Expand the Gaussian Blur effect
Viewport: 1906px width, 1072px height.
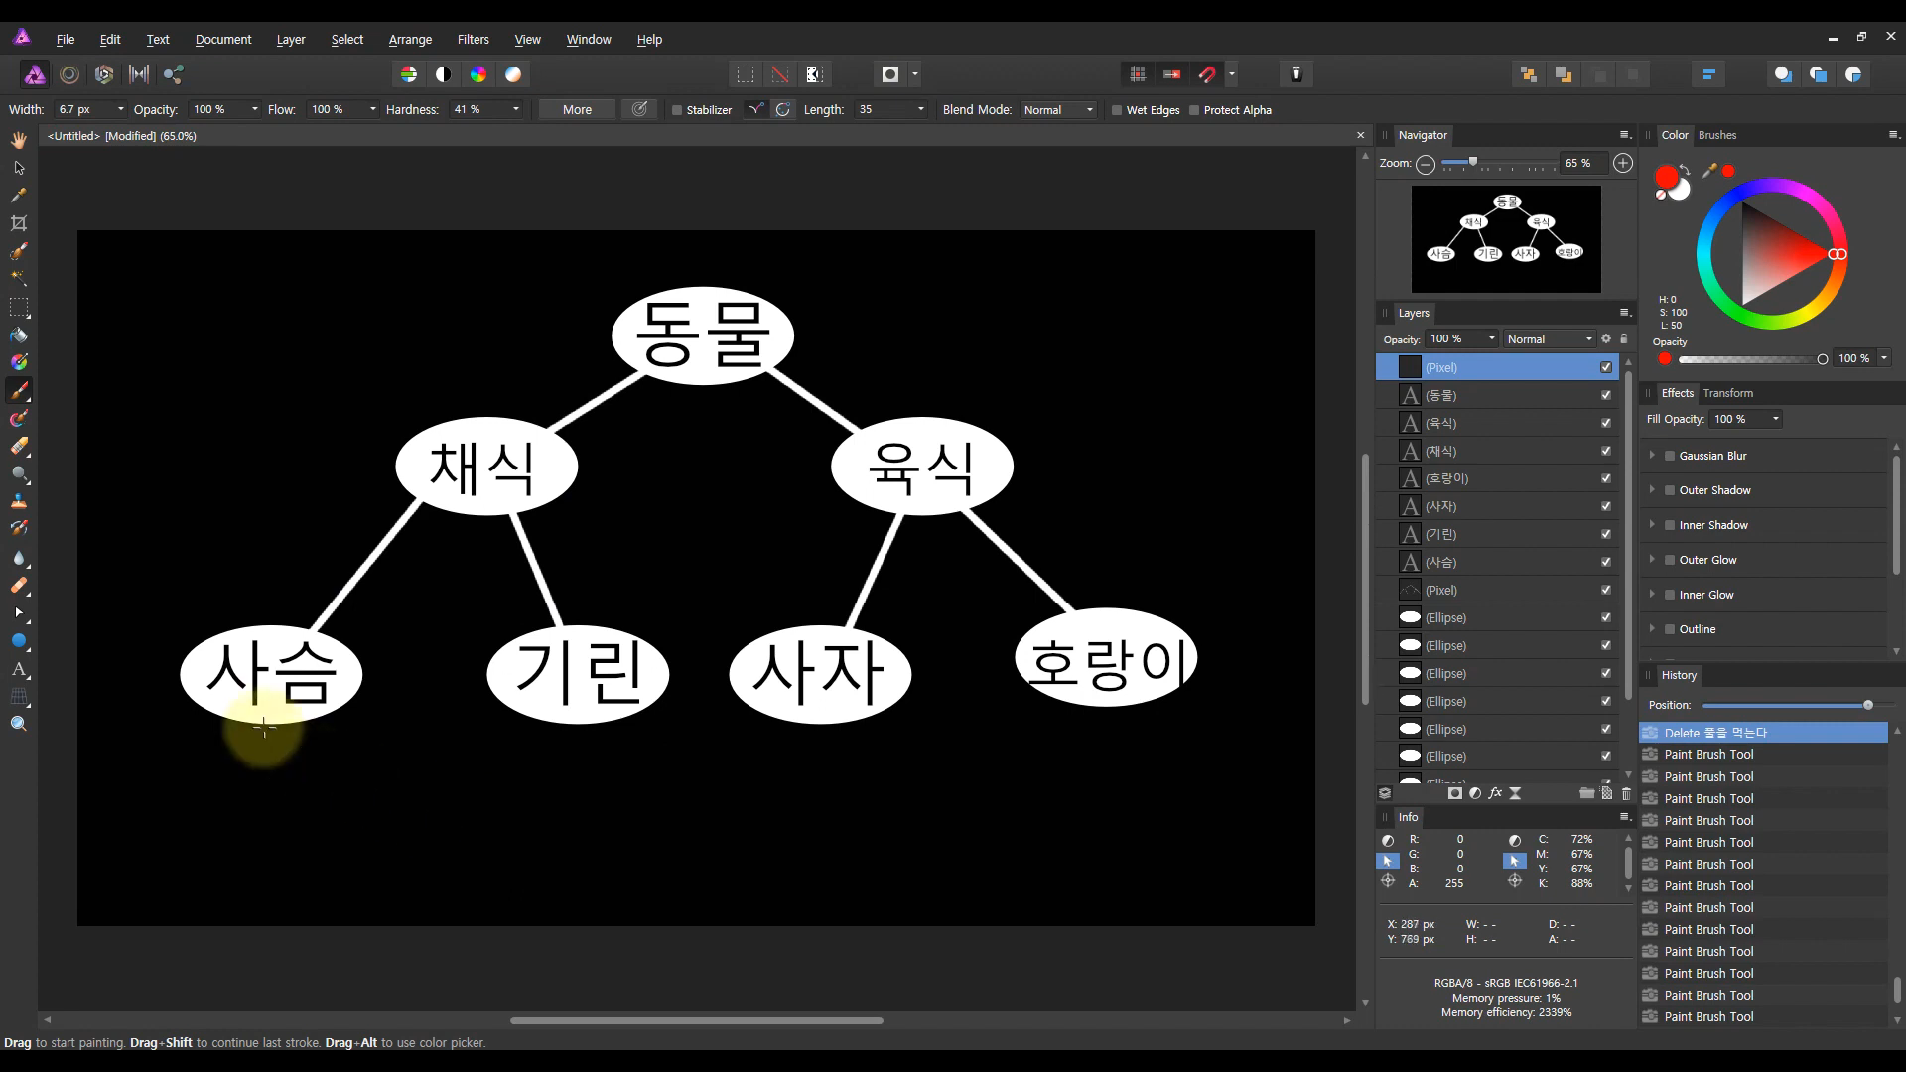[1652, 455]
